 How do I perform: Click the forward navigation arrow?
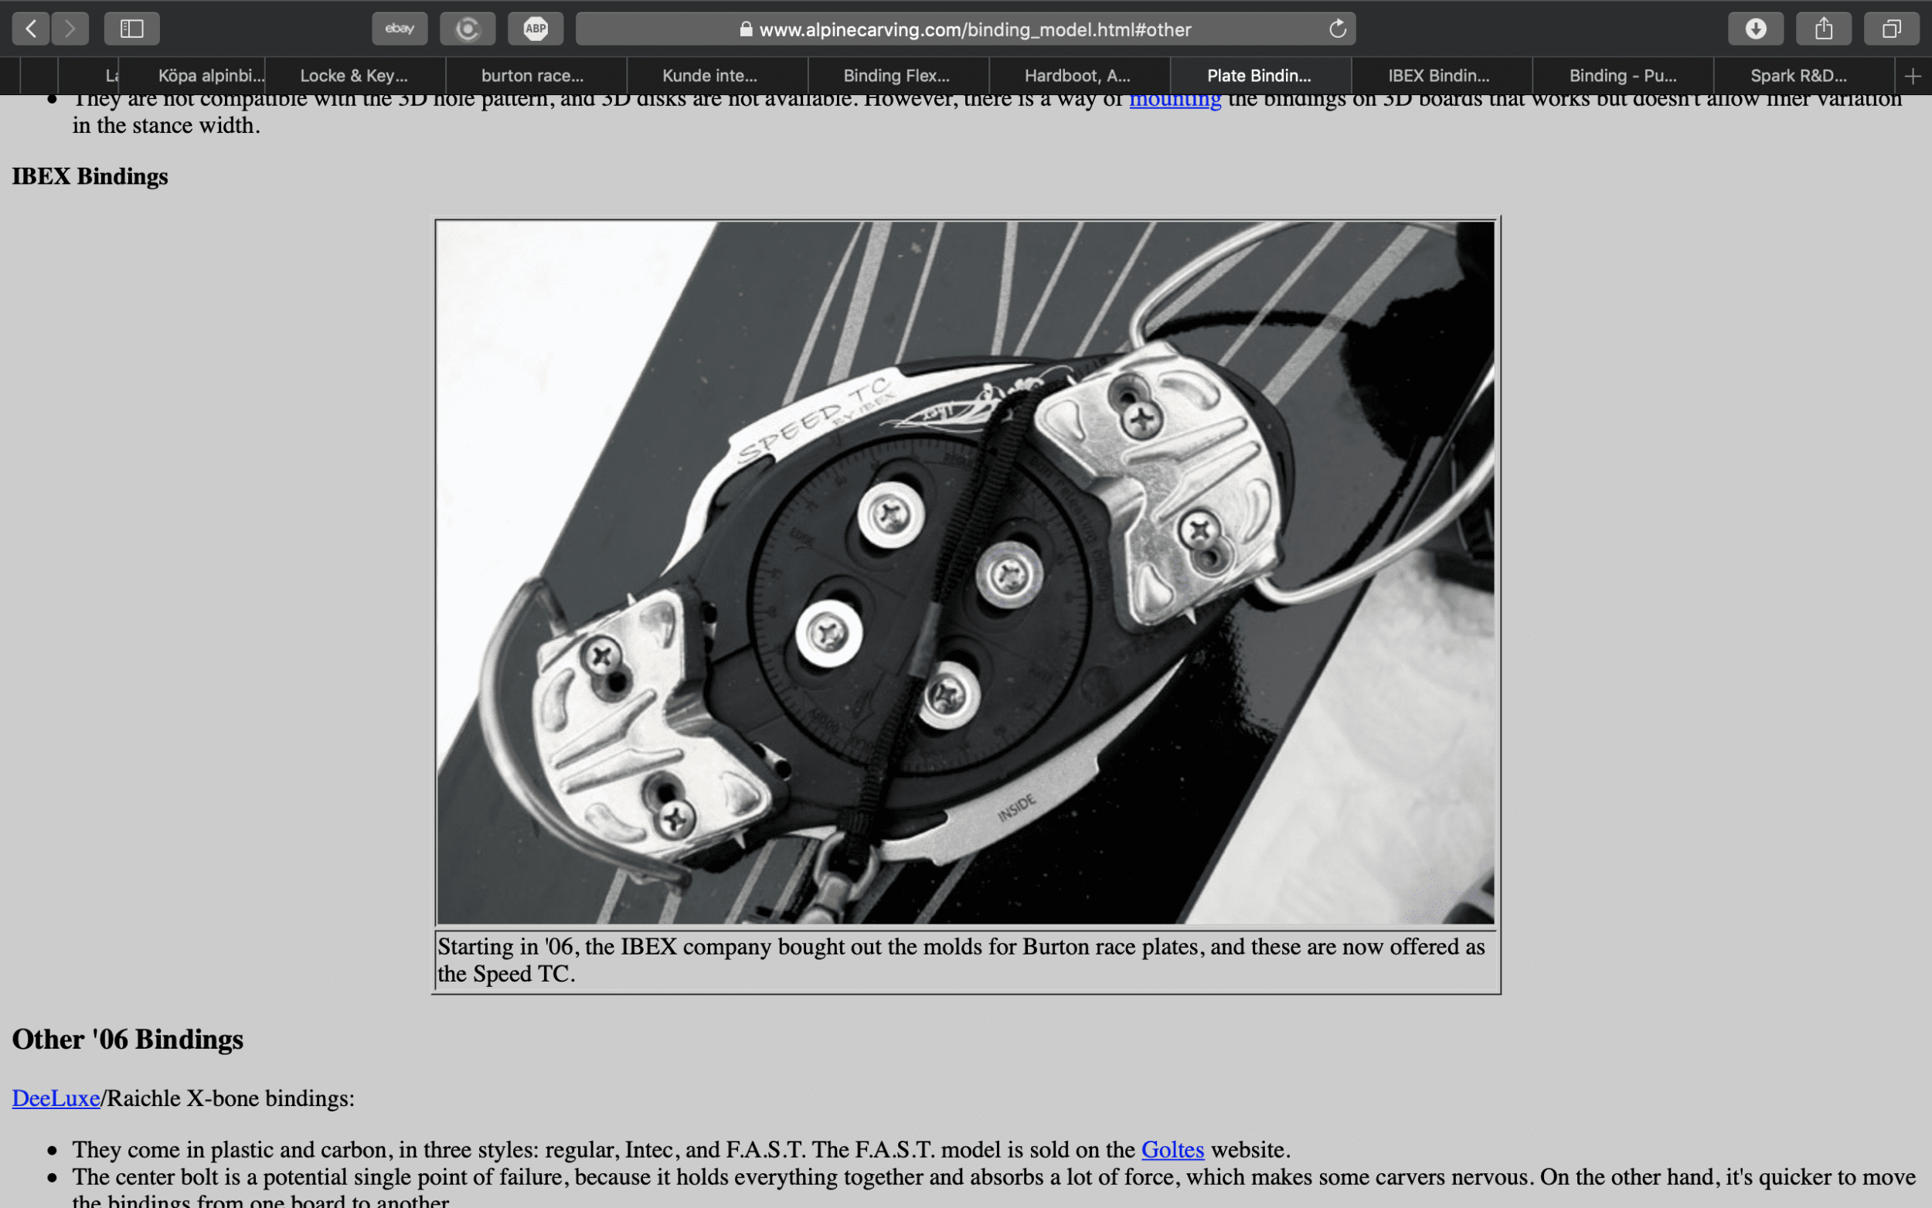[x=70, y=29]
